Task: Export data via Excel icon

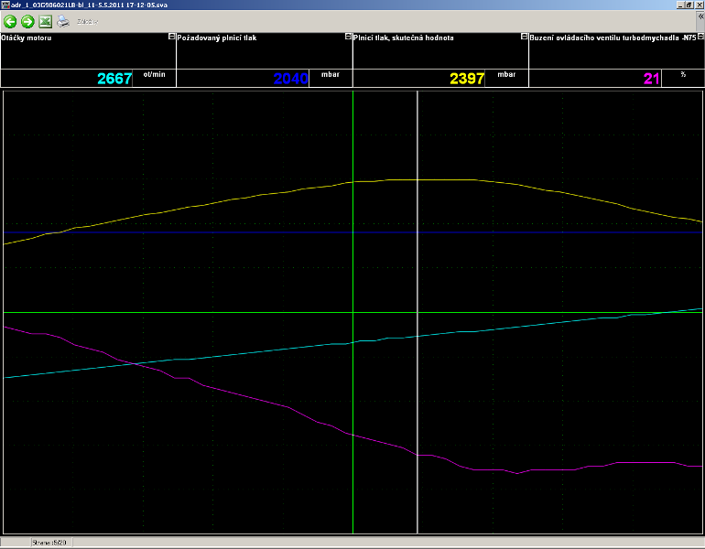Action: [x=46, y=21]
